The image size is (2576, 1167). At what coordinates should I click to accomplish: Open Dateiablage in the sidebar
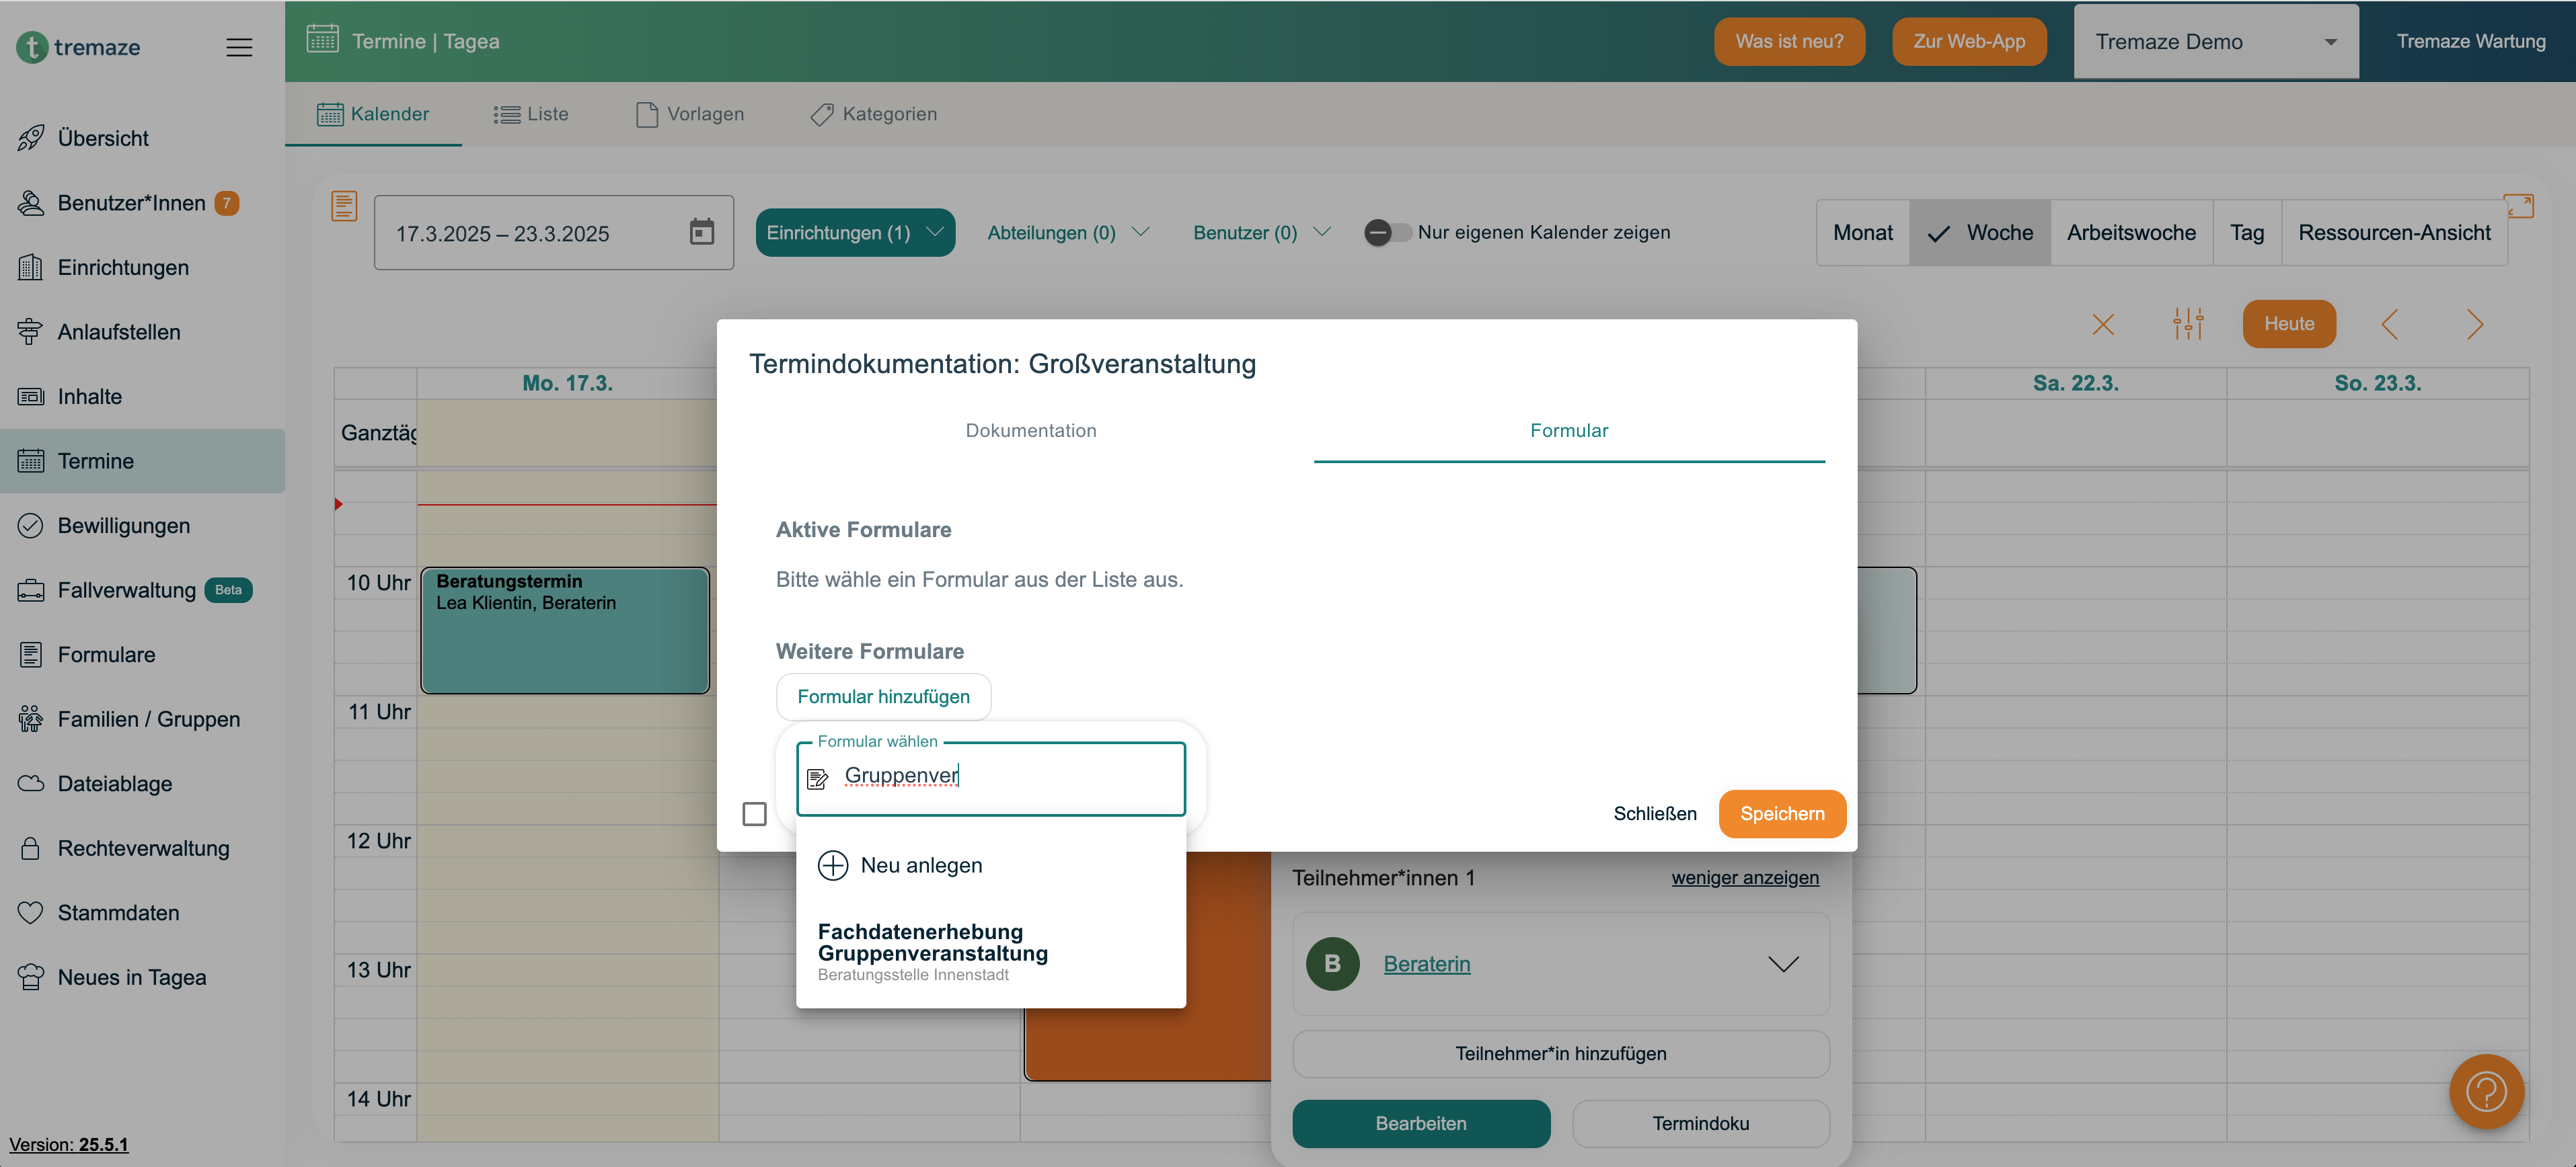pyautogui.click(x=142, y=784)
